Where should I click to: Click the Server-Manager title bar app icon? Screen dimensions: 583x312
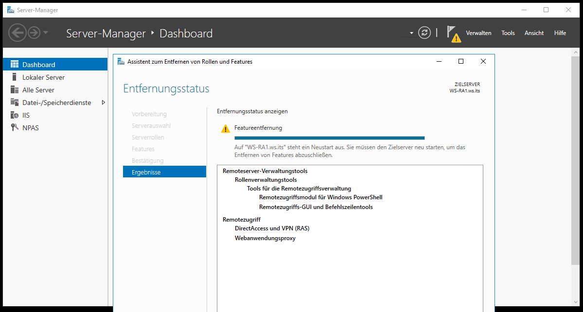[x=11, y=10]
